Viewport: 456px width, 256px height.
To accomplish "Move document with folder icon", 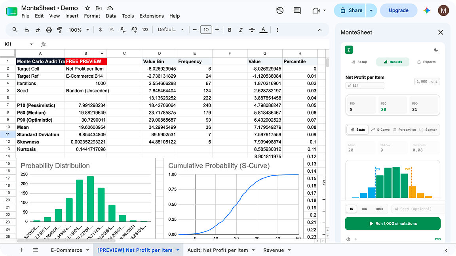I will coord(99,8).
